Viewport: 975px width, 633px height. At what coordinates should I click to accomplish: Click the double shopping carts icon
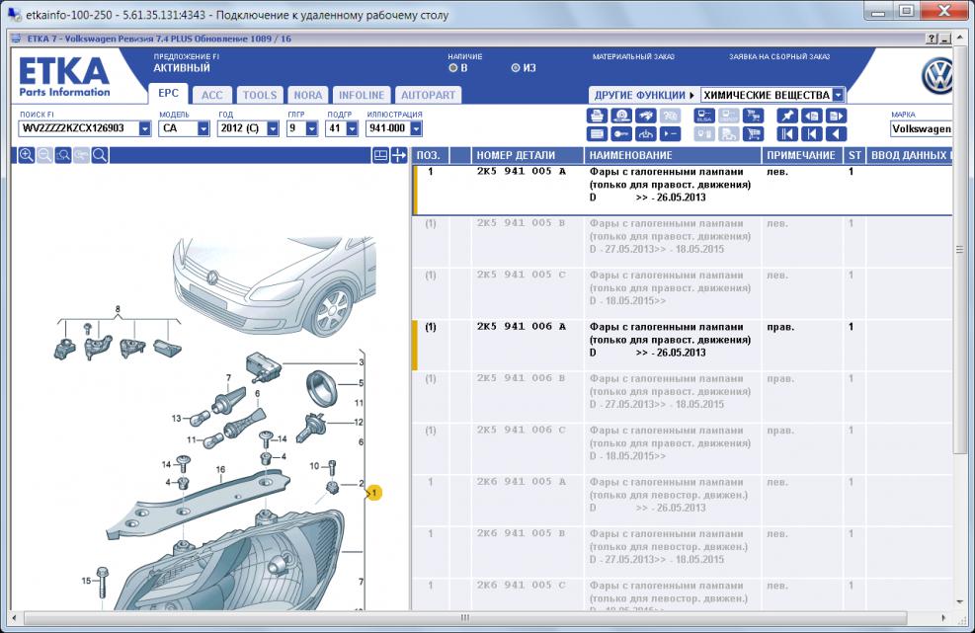(754, 116)
